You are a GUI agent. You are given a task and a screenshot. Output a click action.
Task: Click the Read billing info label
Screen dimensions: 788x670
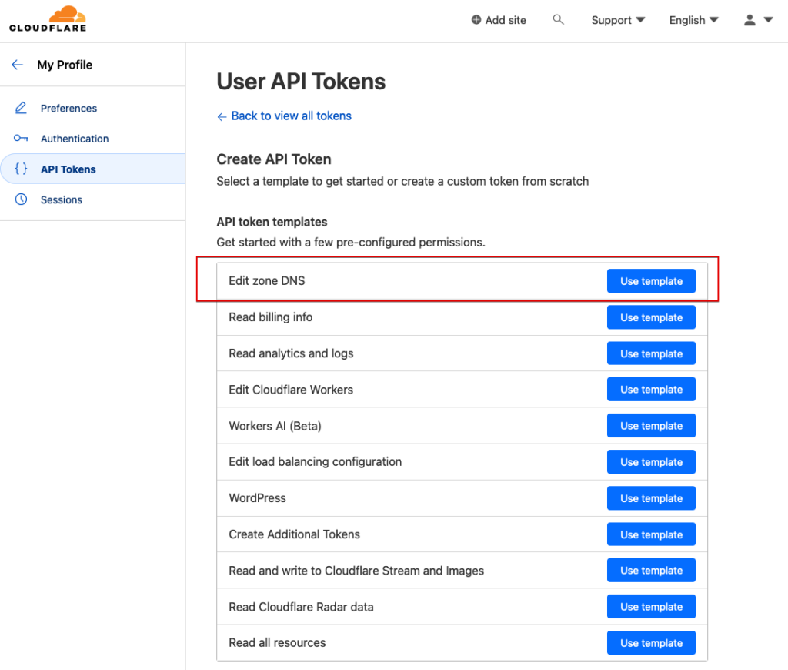(270, 317)
